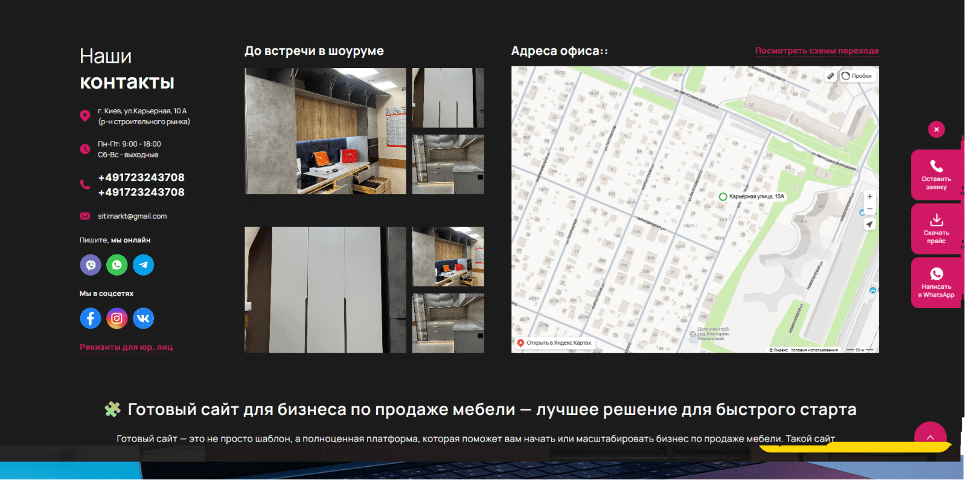
Task: Open the Посмотреть схемы перехода link
Action: [x=816, y=51]
